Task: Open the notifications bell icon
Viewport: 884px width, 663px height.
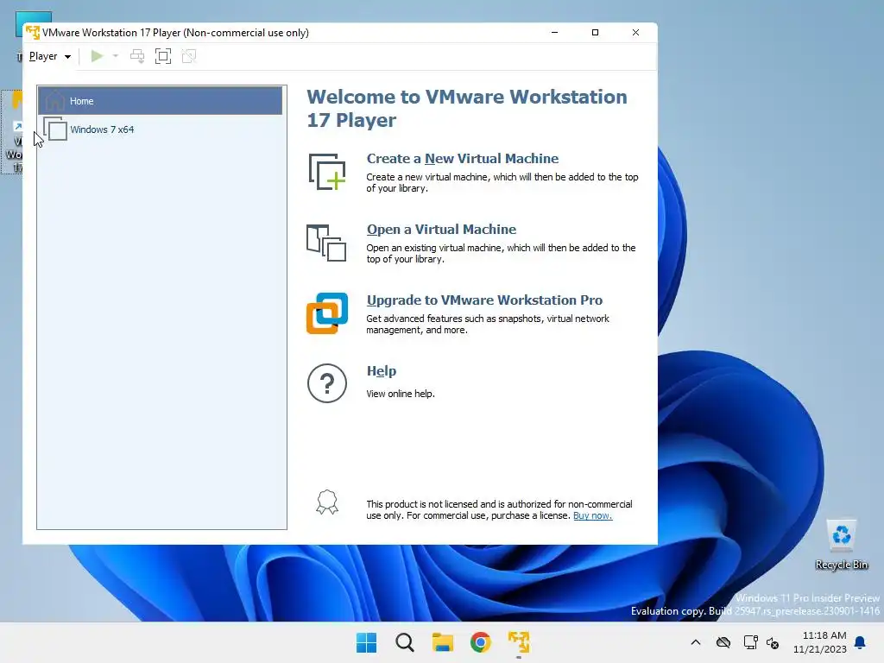Action: click(x=861, y=642)
